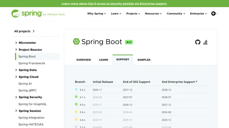Image resolution: width=229 pixels, height=128 pixels.
Task: Expand the Spring Cloud chevron
Action: click(16, 77)
